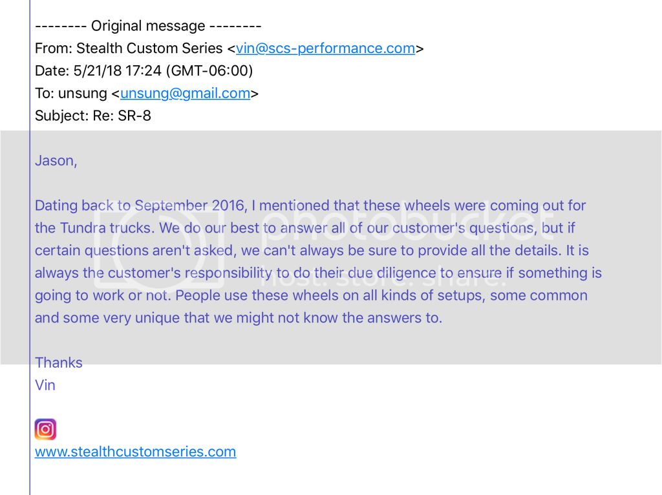Viewport: 662px width, 495px height.
Task: Open the unsung@gmail.com recipient link
Action: [x=185, y=93]
